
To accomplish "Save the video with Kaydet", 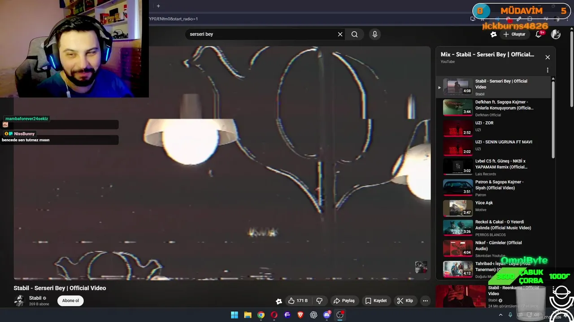I will click(x=376, y=301).
